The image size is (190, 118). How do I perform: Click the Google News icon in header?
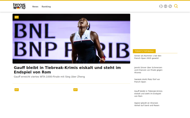[x=166, y=6]
